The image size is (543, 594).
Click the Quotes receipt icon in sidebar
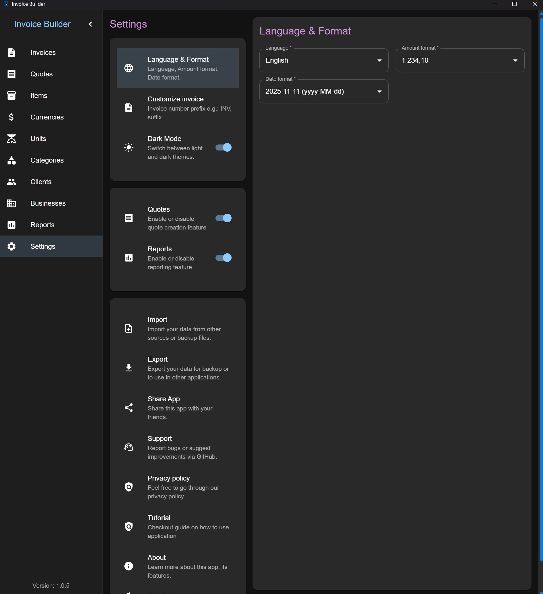click(x=11, y=74)
